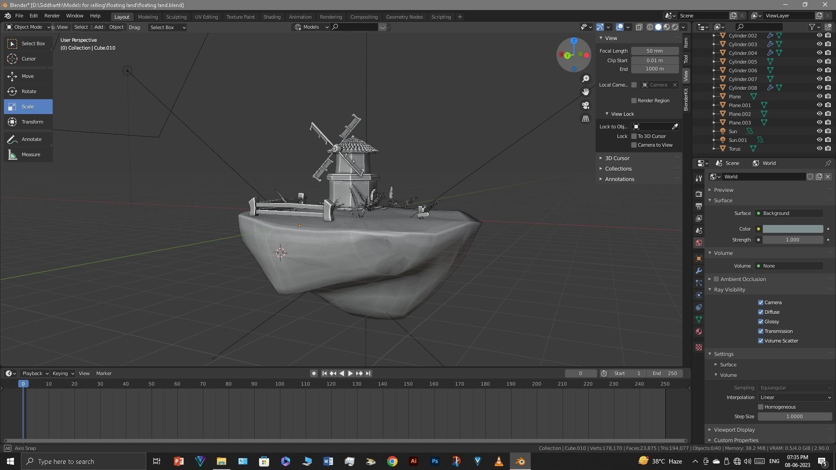Image resolution: width=836 pixels, height=470 pixels.
Task: Click the Blender taskbar icon
Action: pyautogui.click(x=520, y=461)
